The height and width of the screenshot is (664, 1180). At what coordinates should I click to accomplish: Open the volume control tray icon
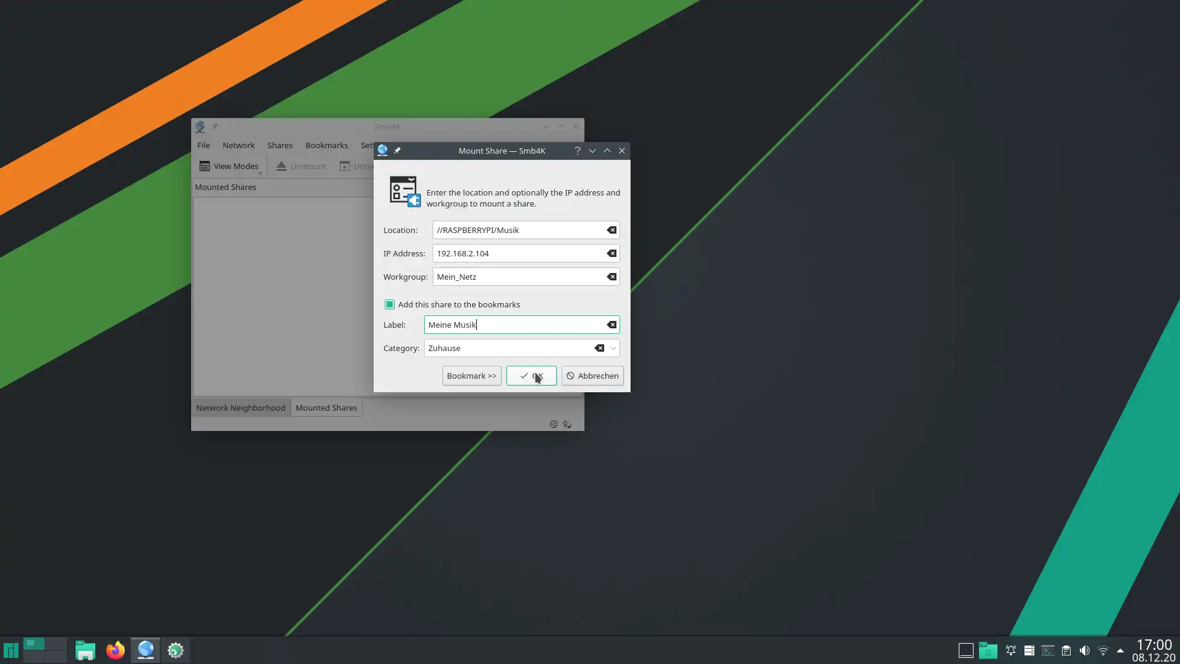(x=1085, y=650)
